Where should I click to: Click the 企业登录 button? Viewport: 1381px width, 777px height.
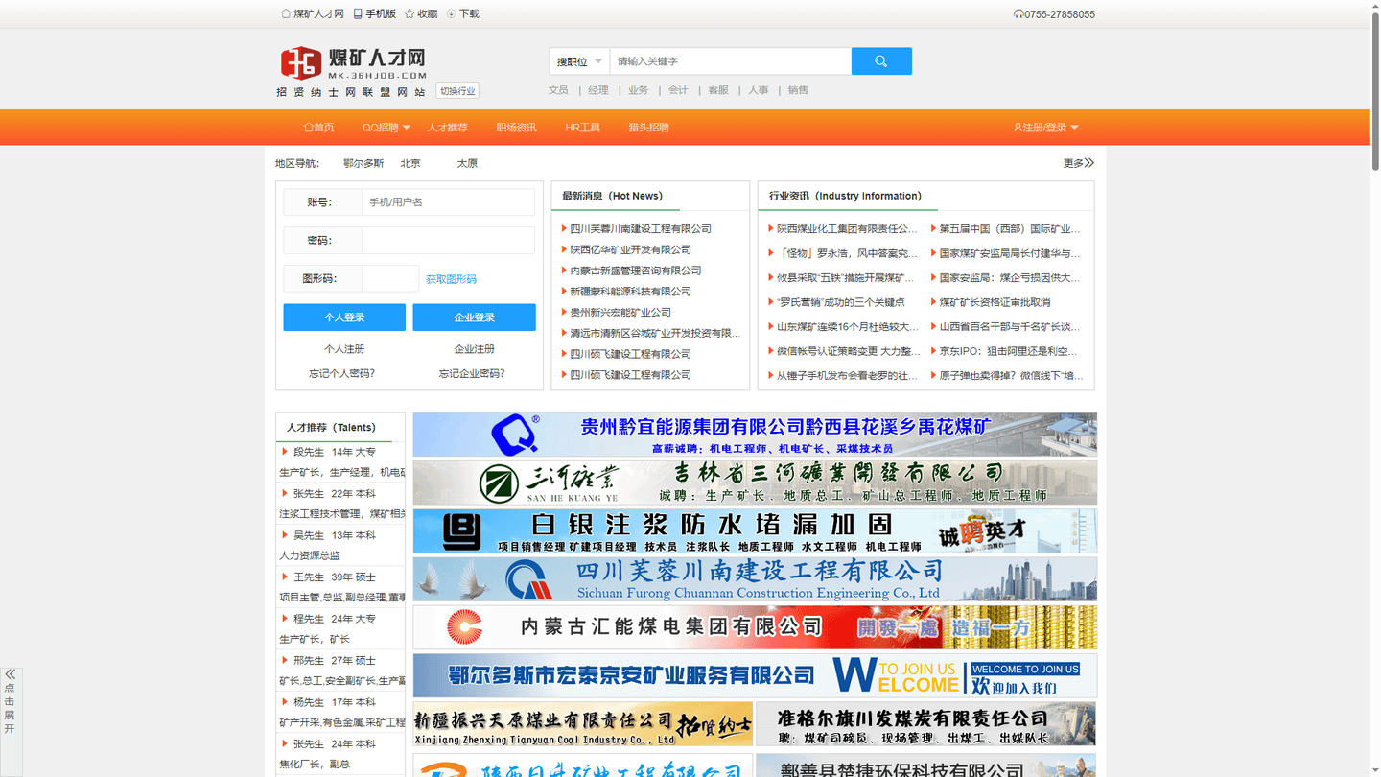click(x=474, y=318)
